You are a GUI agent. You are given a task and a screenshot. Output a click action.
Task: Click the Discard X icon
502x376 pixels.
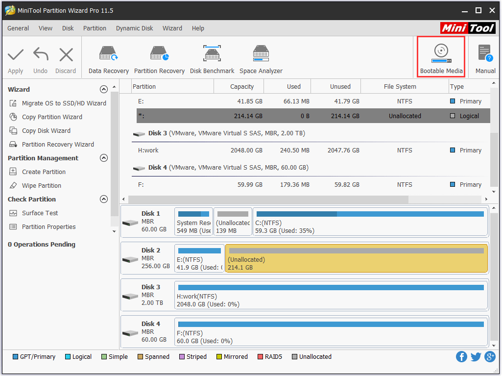tap(66, 54)
